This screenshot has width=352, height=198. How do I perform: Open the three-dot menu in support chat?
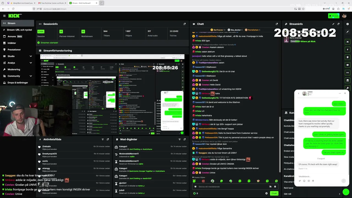pos(340,94)
